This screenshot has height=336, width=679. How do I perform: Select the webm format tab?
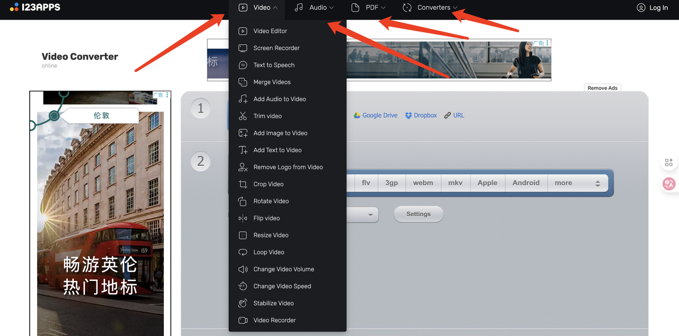coord(423,183)
